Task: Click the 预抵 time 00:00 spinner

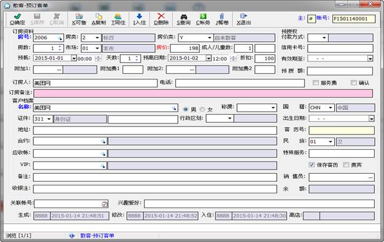Action: pyautogui.click(x=98, y=59)
